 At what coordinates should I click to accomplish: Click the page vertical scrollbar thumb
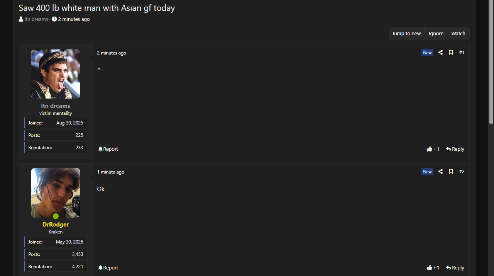click(491, 63)
